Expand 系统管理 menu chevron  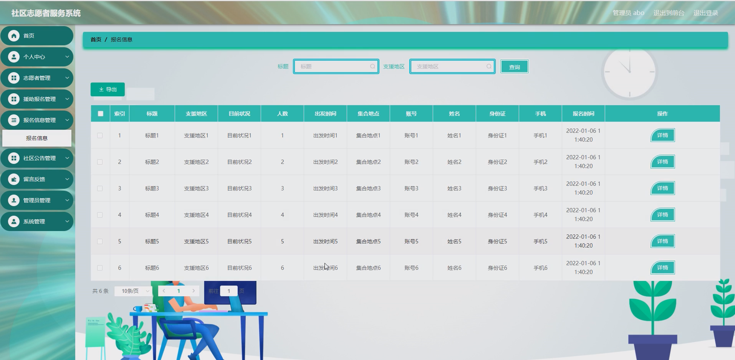point(67,221)
